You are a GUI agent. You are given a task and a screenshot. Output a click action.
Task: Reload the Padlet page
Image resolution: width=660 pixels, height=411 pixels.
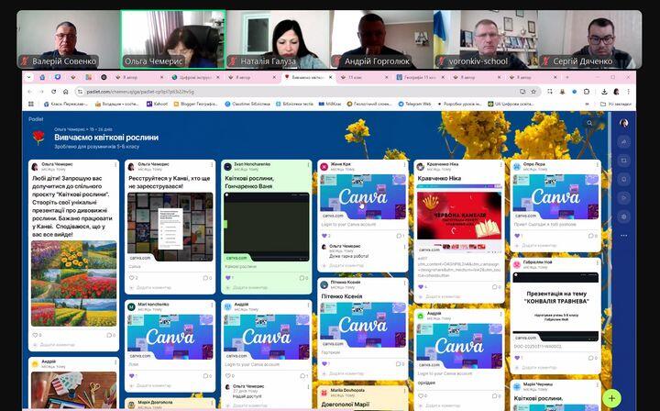coord(53,92)
